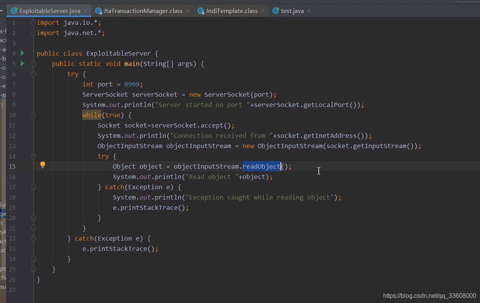Image resolution: width=480 pixels, height=303 pixels.
Task: Collapse the inner catch block at line 17
Action: coord(34,187)
